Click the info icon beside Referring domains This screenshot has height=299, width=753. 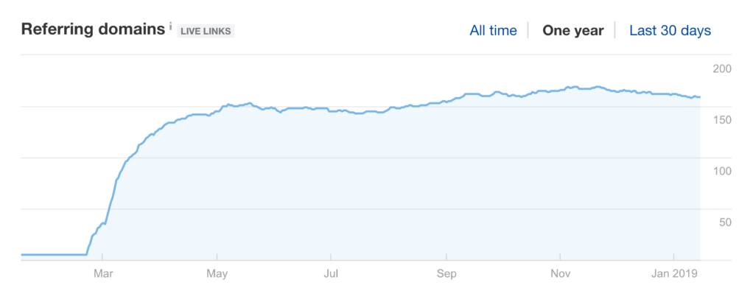click(171, 27)
